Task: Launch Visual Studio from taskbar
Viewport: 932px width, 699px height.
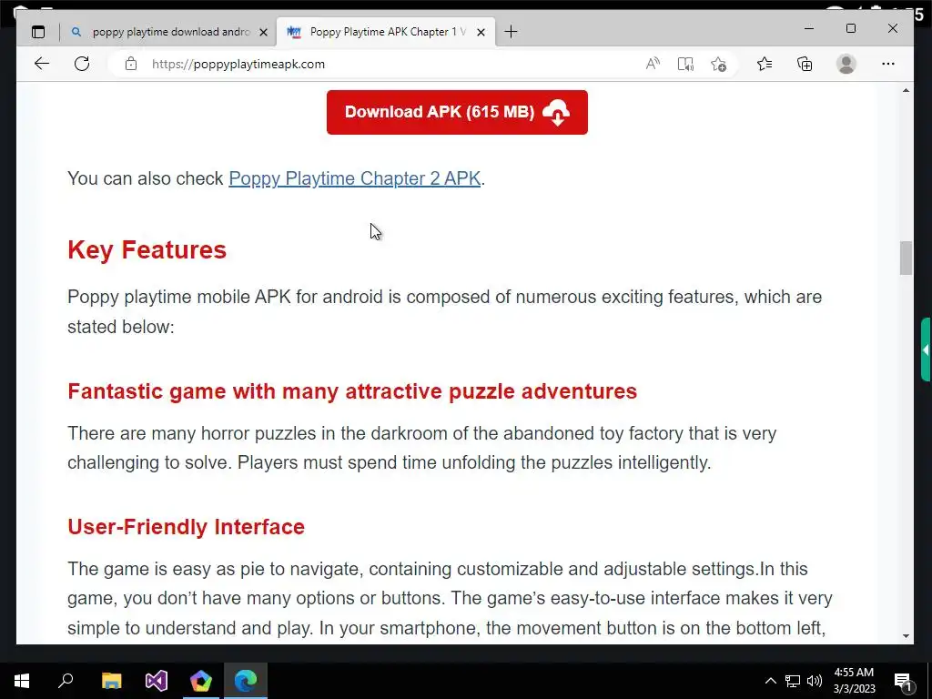Action: tap(157, 681)
